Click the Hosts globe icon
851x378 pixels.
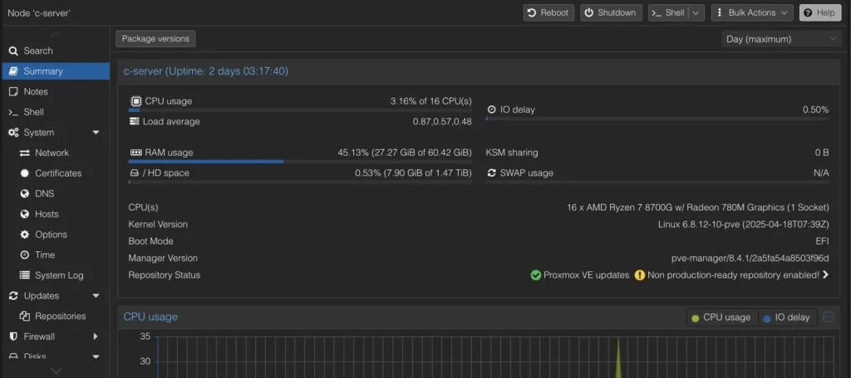(25, 215)
